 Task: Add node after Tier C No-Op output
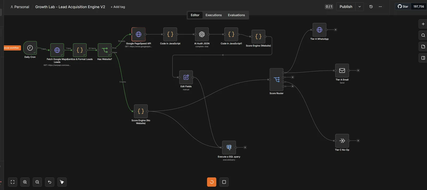358,141
